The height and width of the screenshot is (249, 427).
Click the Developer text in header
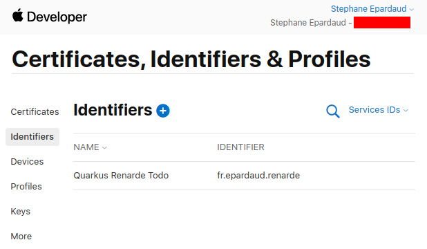[57, 17]
